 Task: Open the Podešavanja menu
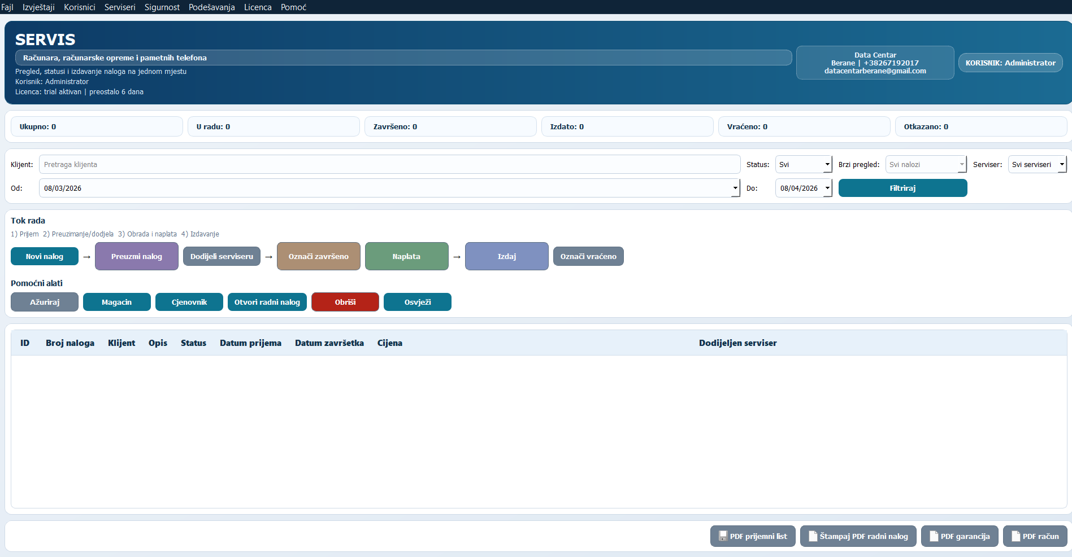(211, 7)
